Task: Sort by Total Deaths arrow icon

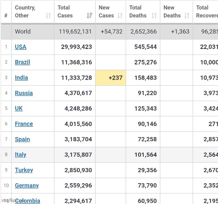Action: point(154,16)
